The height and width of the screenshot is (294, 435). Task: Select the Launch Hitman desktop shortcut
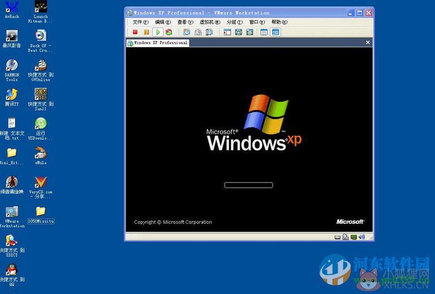tap(41, 12)
